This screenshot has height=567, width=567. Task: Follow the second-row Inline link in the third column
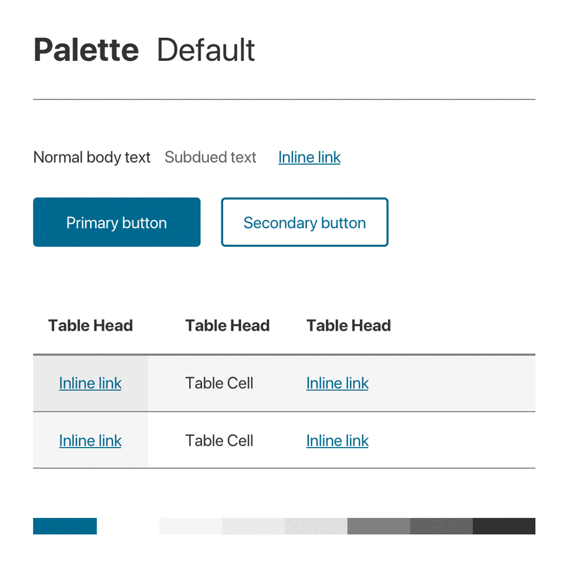pyautogui.click(x=337, y=440)
